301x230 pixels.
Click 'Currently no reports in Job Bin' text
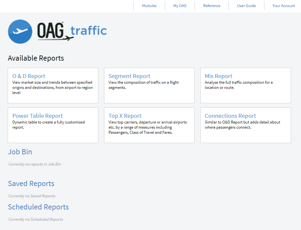tap(35, 164)
